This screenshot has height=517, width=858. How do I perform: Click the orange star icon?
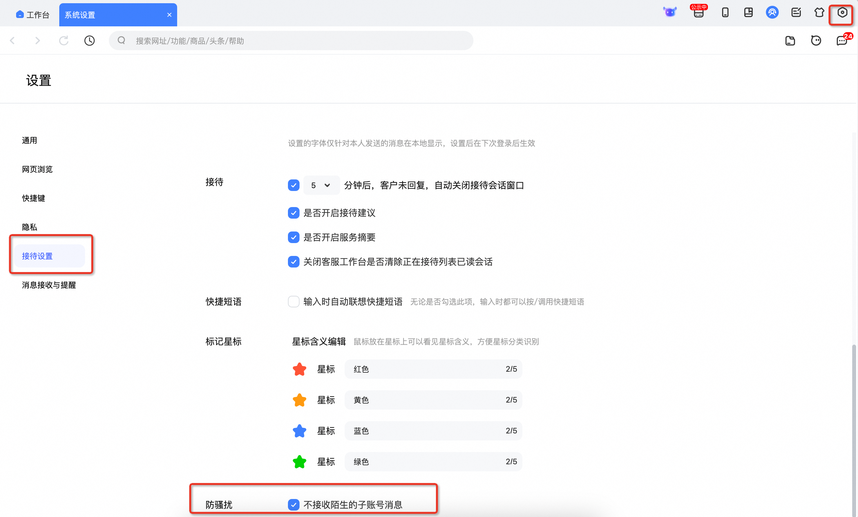pos(300,400)
